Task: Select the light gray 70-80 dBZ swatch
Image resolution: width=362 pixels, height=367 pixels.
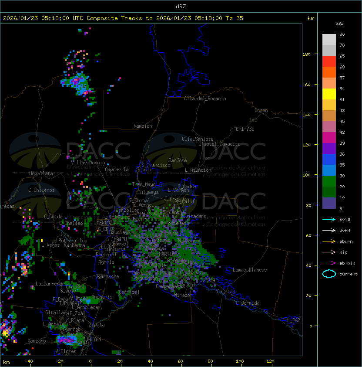Action: [x=329, y=40]
